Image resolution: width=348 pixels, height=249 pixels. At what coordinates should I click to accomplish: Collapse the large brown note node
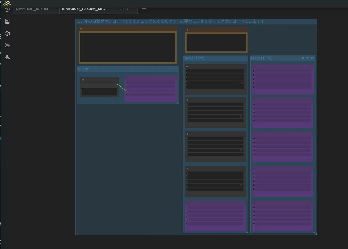(81, 28)
